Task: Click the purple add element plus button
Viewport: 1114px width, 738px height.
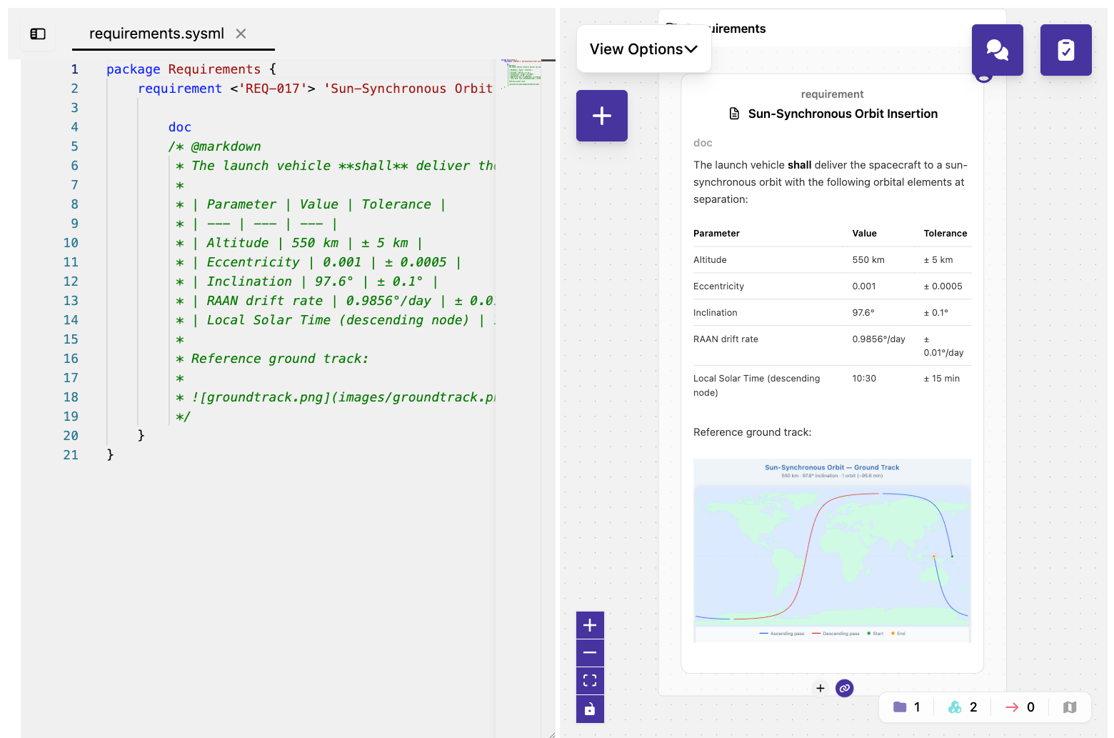Action: click(602, 116)
